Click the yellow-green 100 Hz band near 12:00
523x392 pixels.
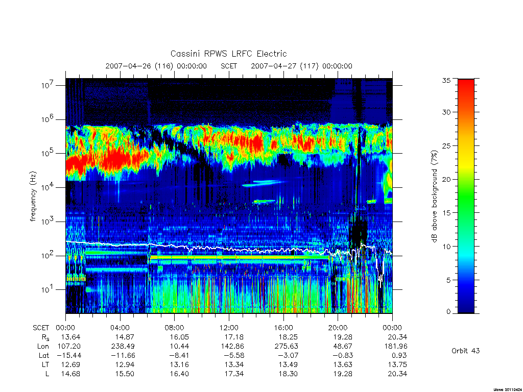click(x=229, y=258)
